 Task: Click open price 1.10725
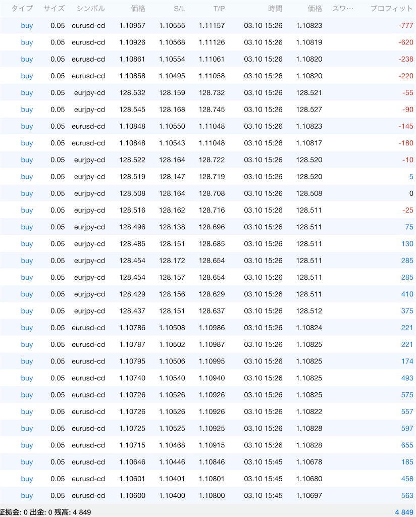(132, 429)
